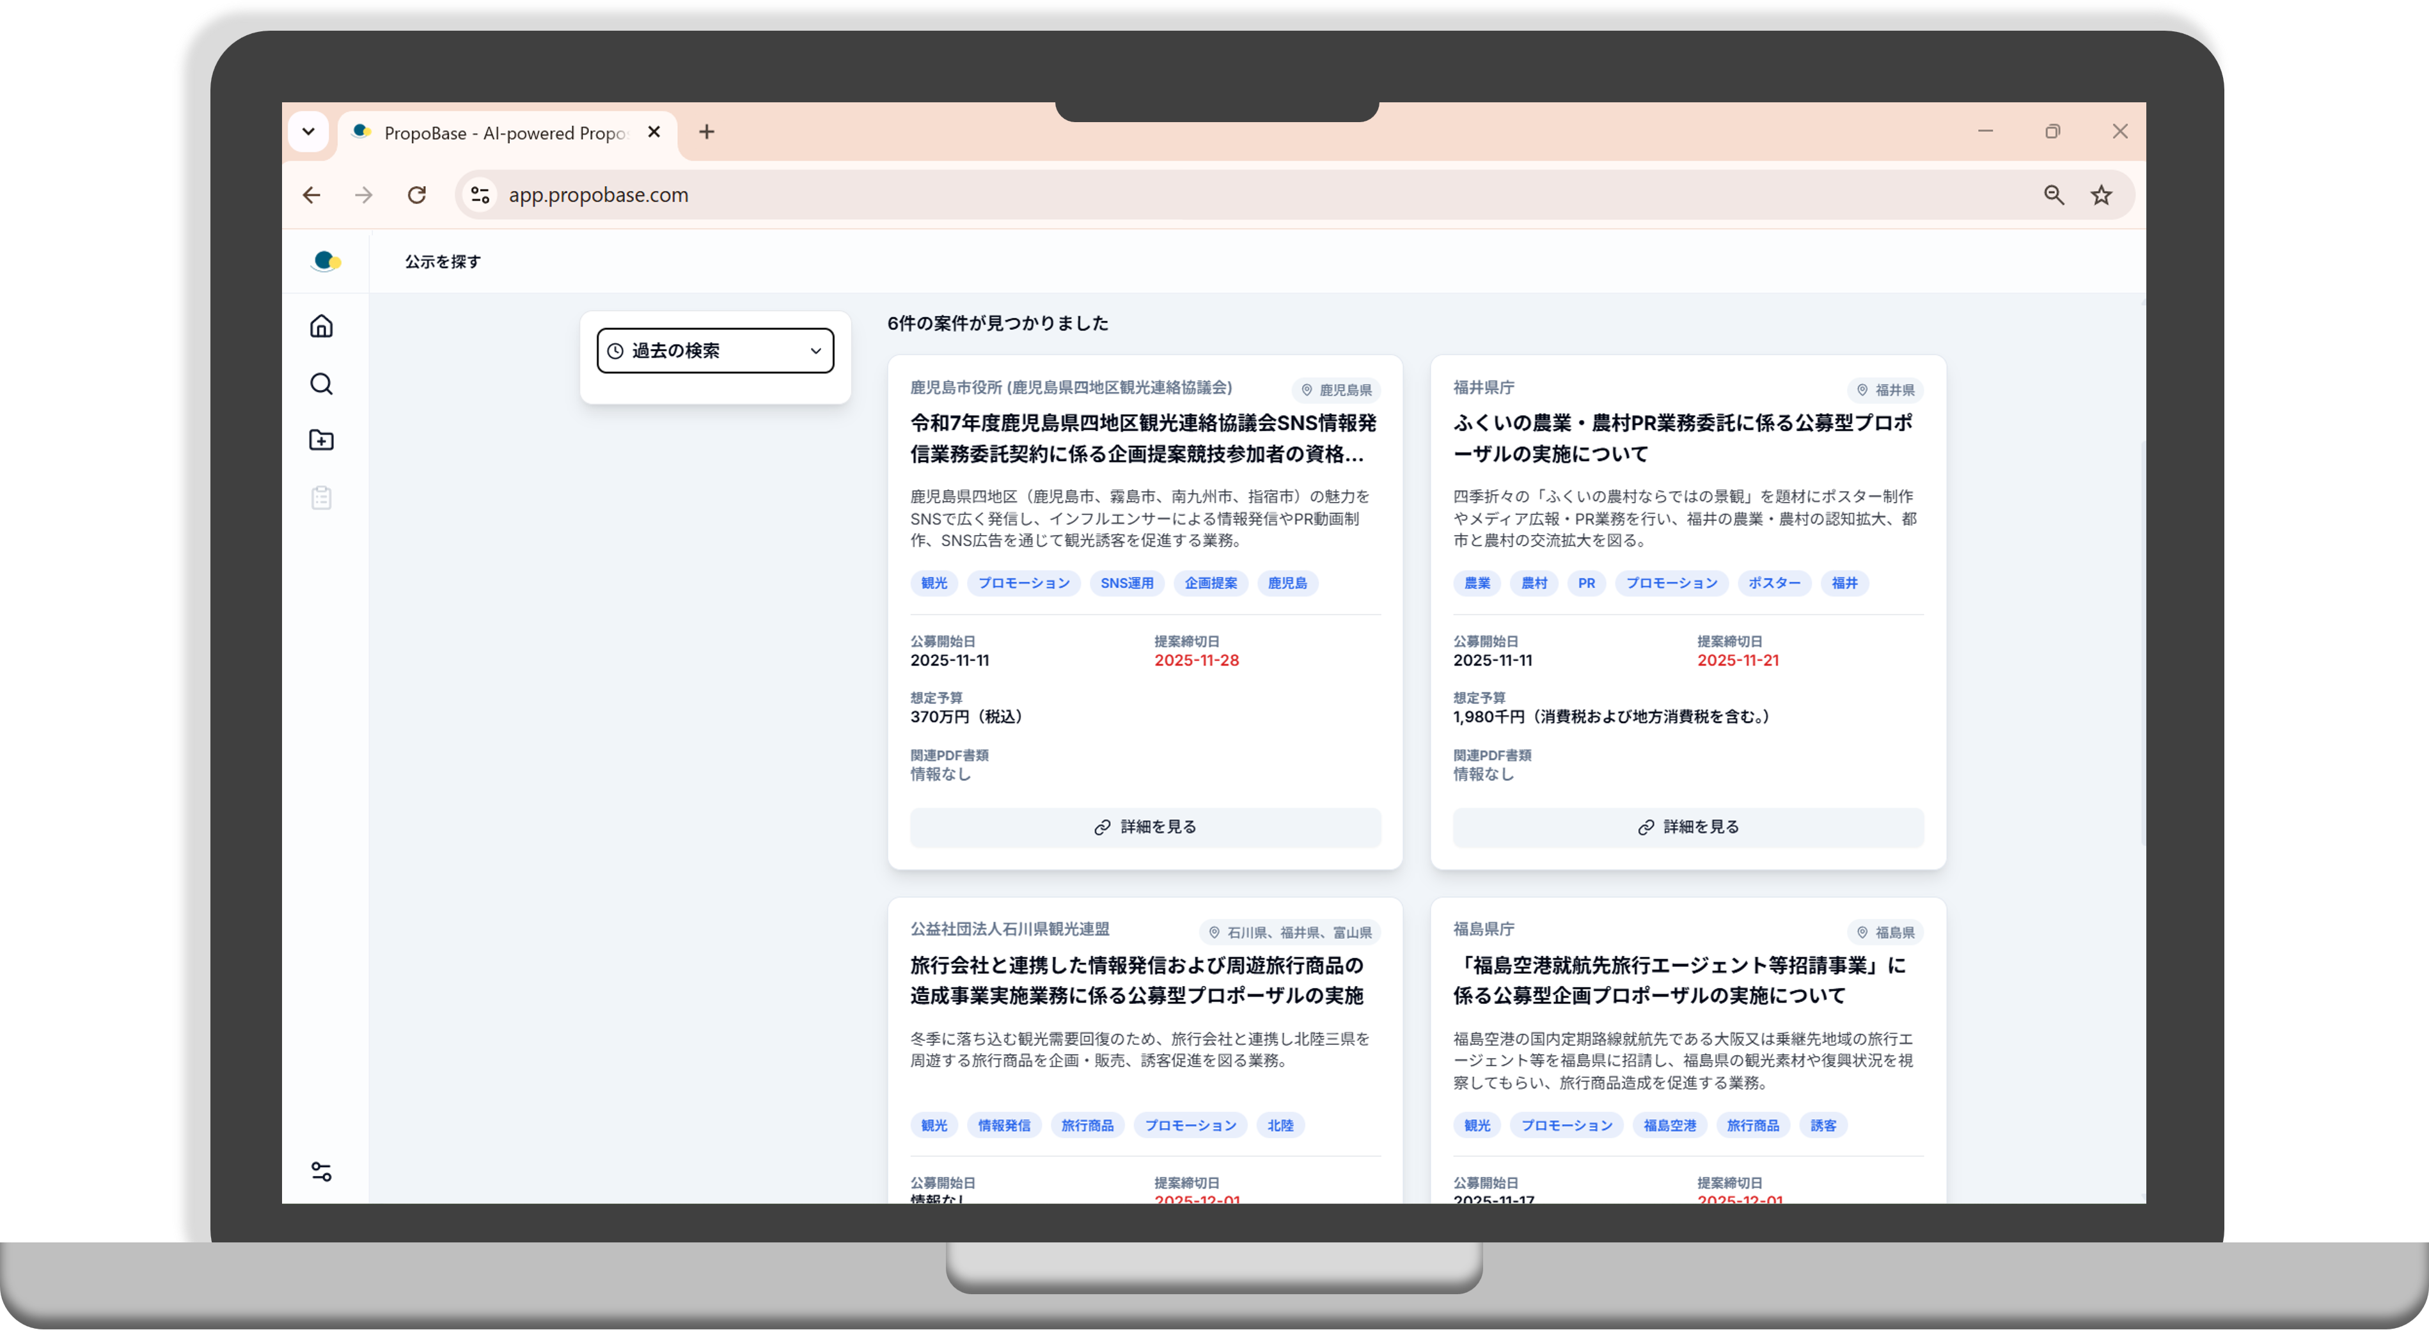The width and height of the screenshot is (2429, 1330).
Task: Bookmark the page using the star icon
Action: click(2101, 194)
